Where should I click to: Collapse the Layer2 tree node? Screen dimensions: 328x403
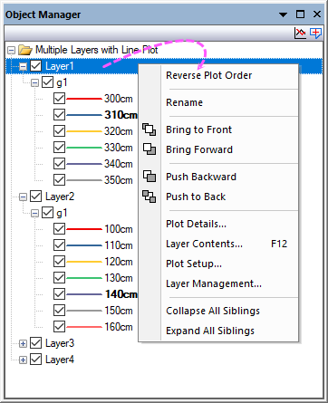(x=23, y=197)
